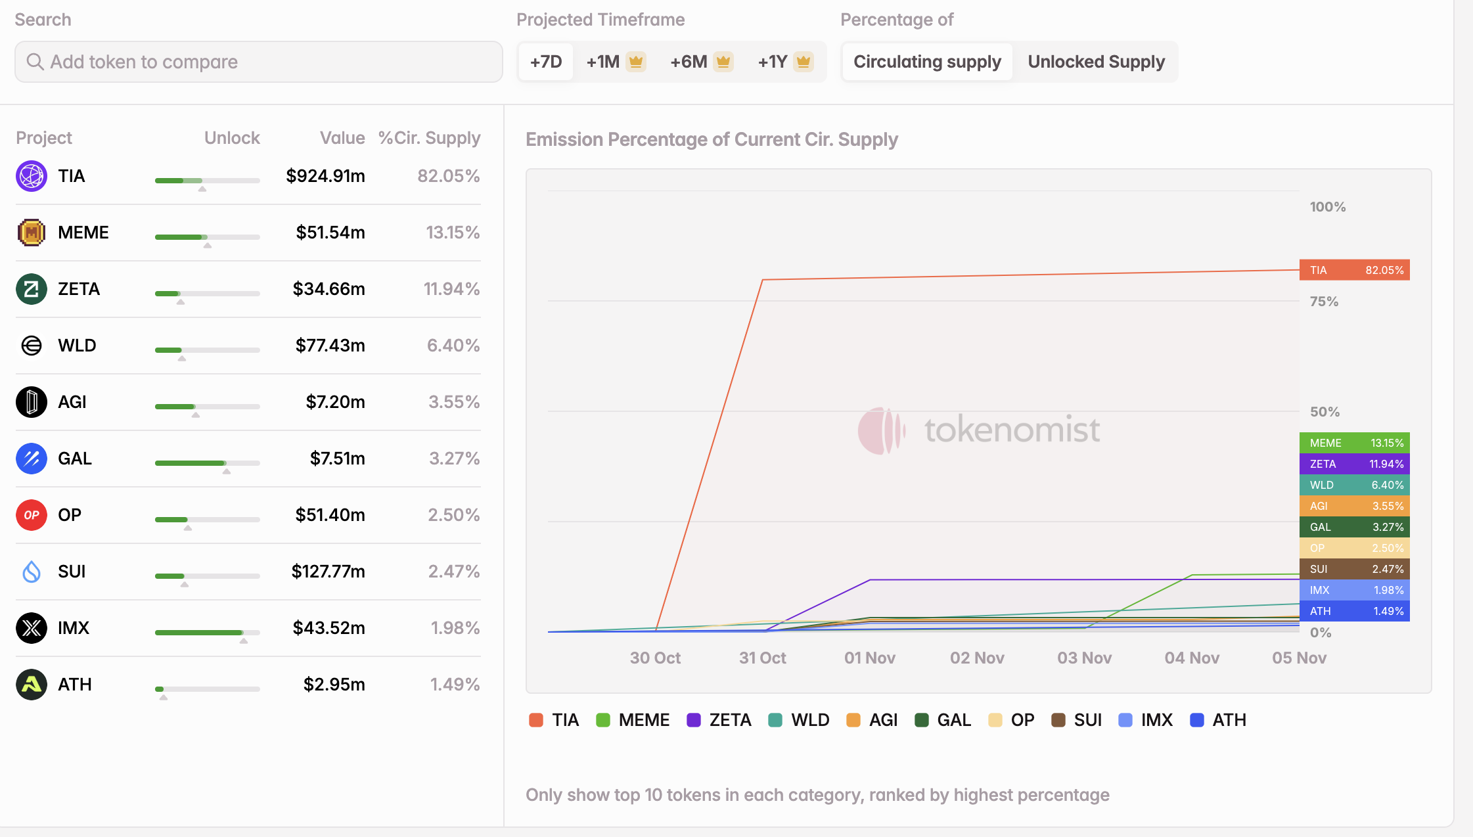Click the 05 Nov axis date label

(1299, 658)
